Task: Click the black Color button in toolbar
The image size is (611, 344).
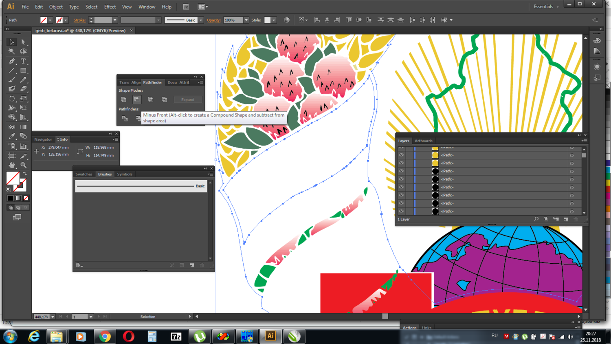Action: pyautogui.click(x=11, y=198)
